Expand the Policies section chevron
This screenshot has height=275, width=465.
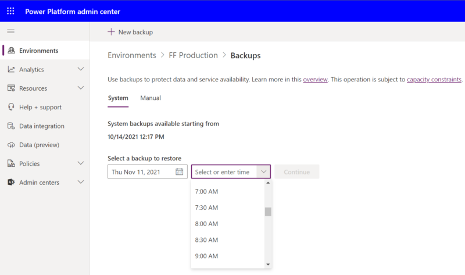tap(81, 164)
